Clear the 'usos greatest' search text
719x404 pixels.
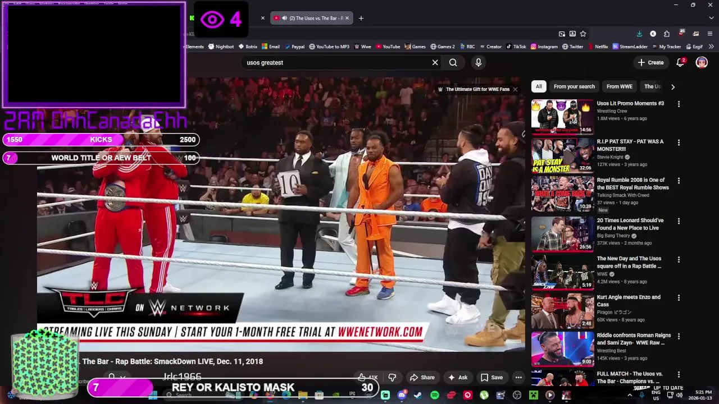435,63
